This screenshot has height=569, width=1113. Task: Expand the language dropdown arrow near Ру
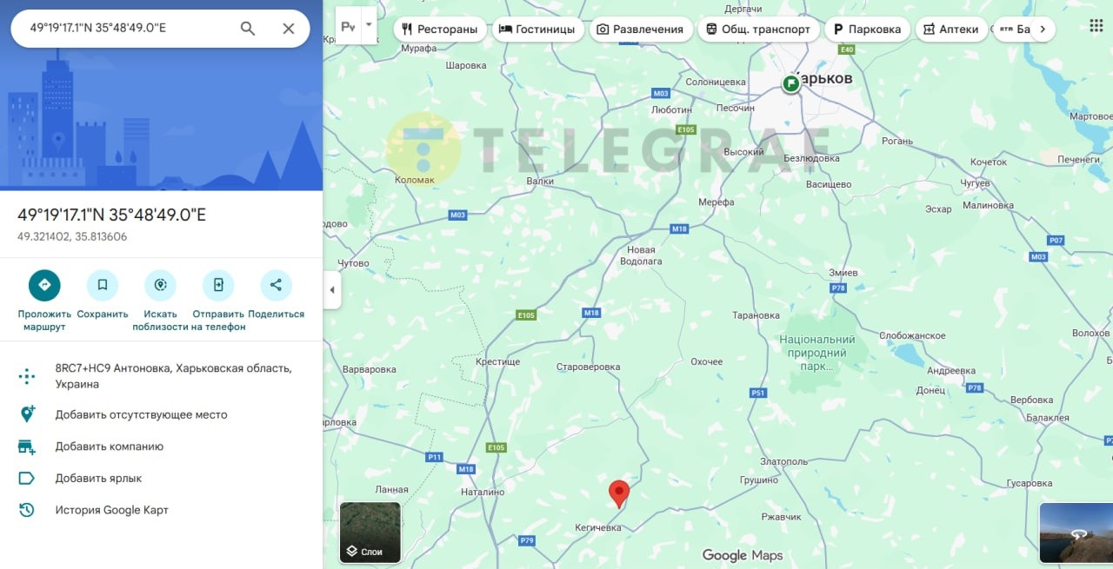370,25
